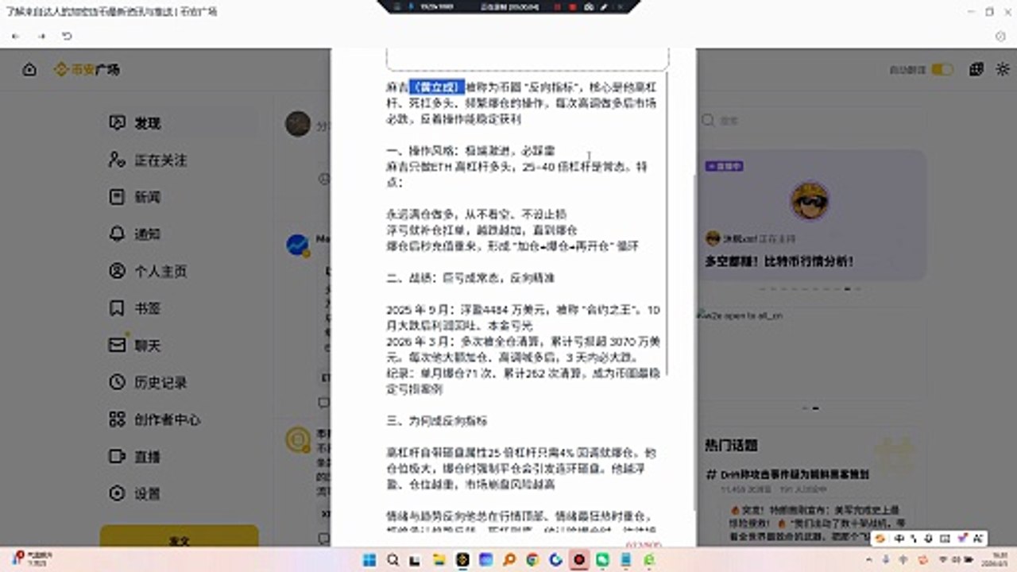The image size is (1017, 572).
Task: Open the 币安广场 logo link
Action: (x=87, y=70)
